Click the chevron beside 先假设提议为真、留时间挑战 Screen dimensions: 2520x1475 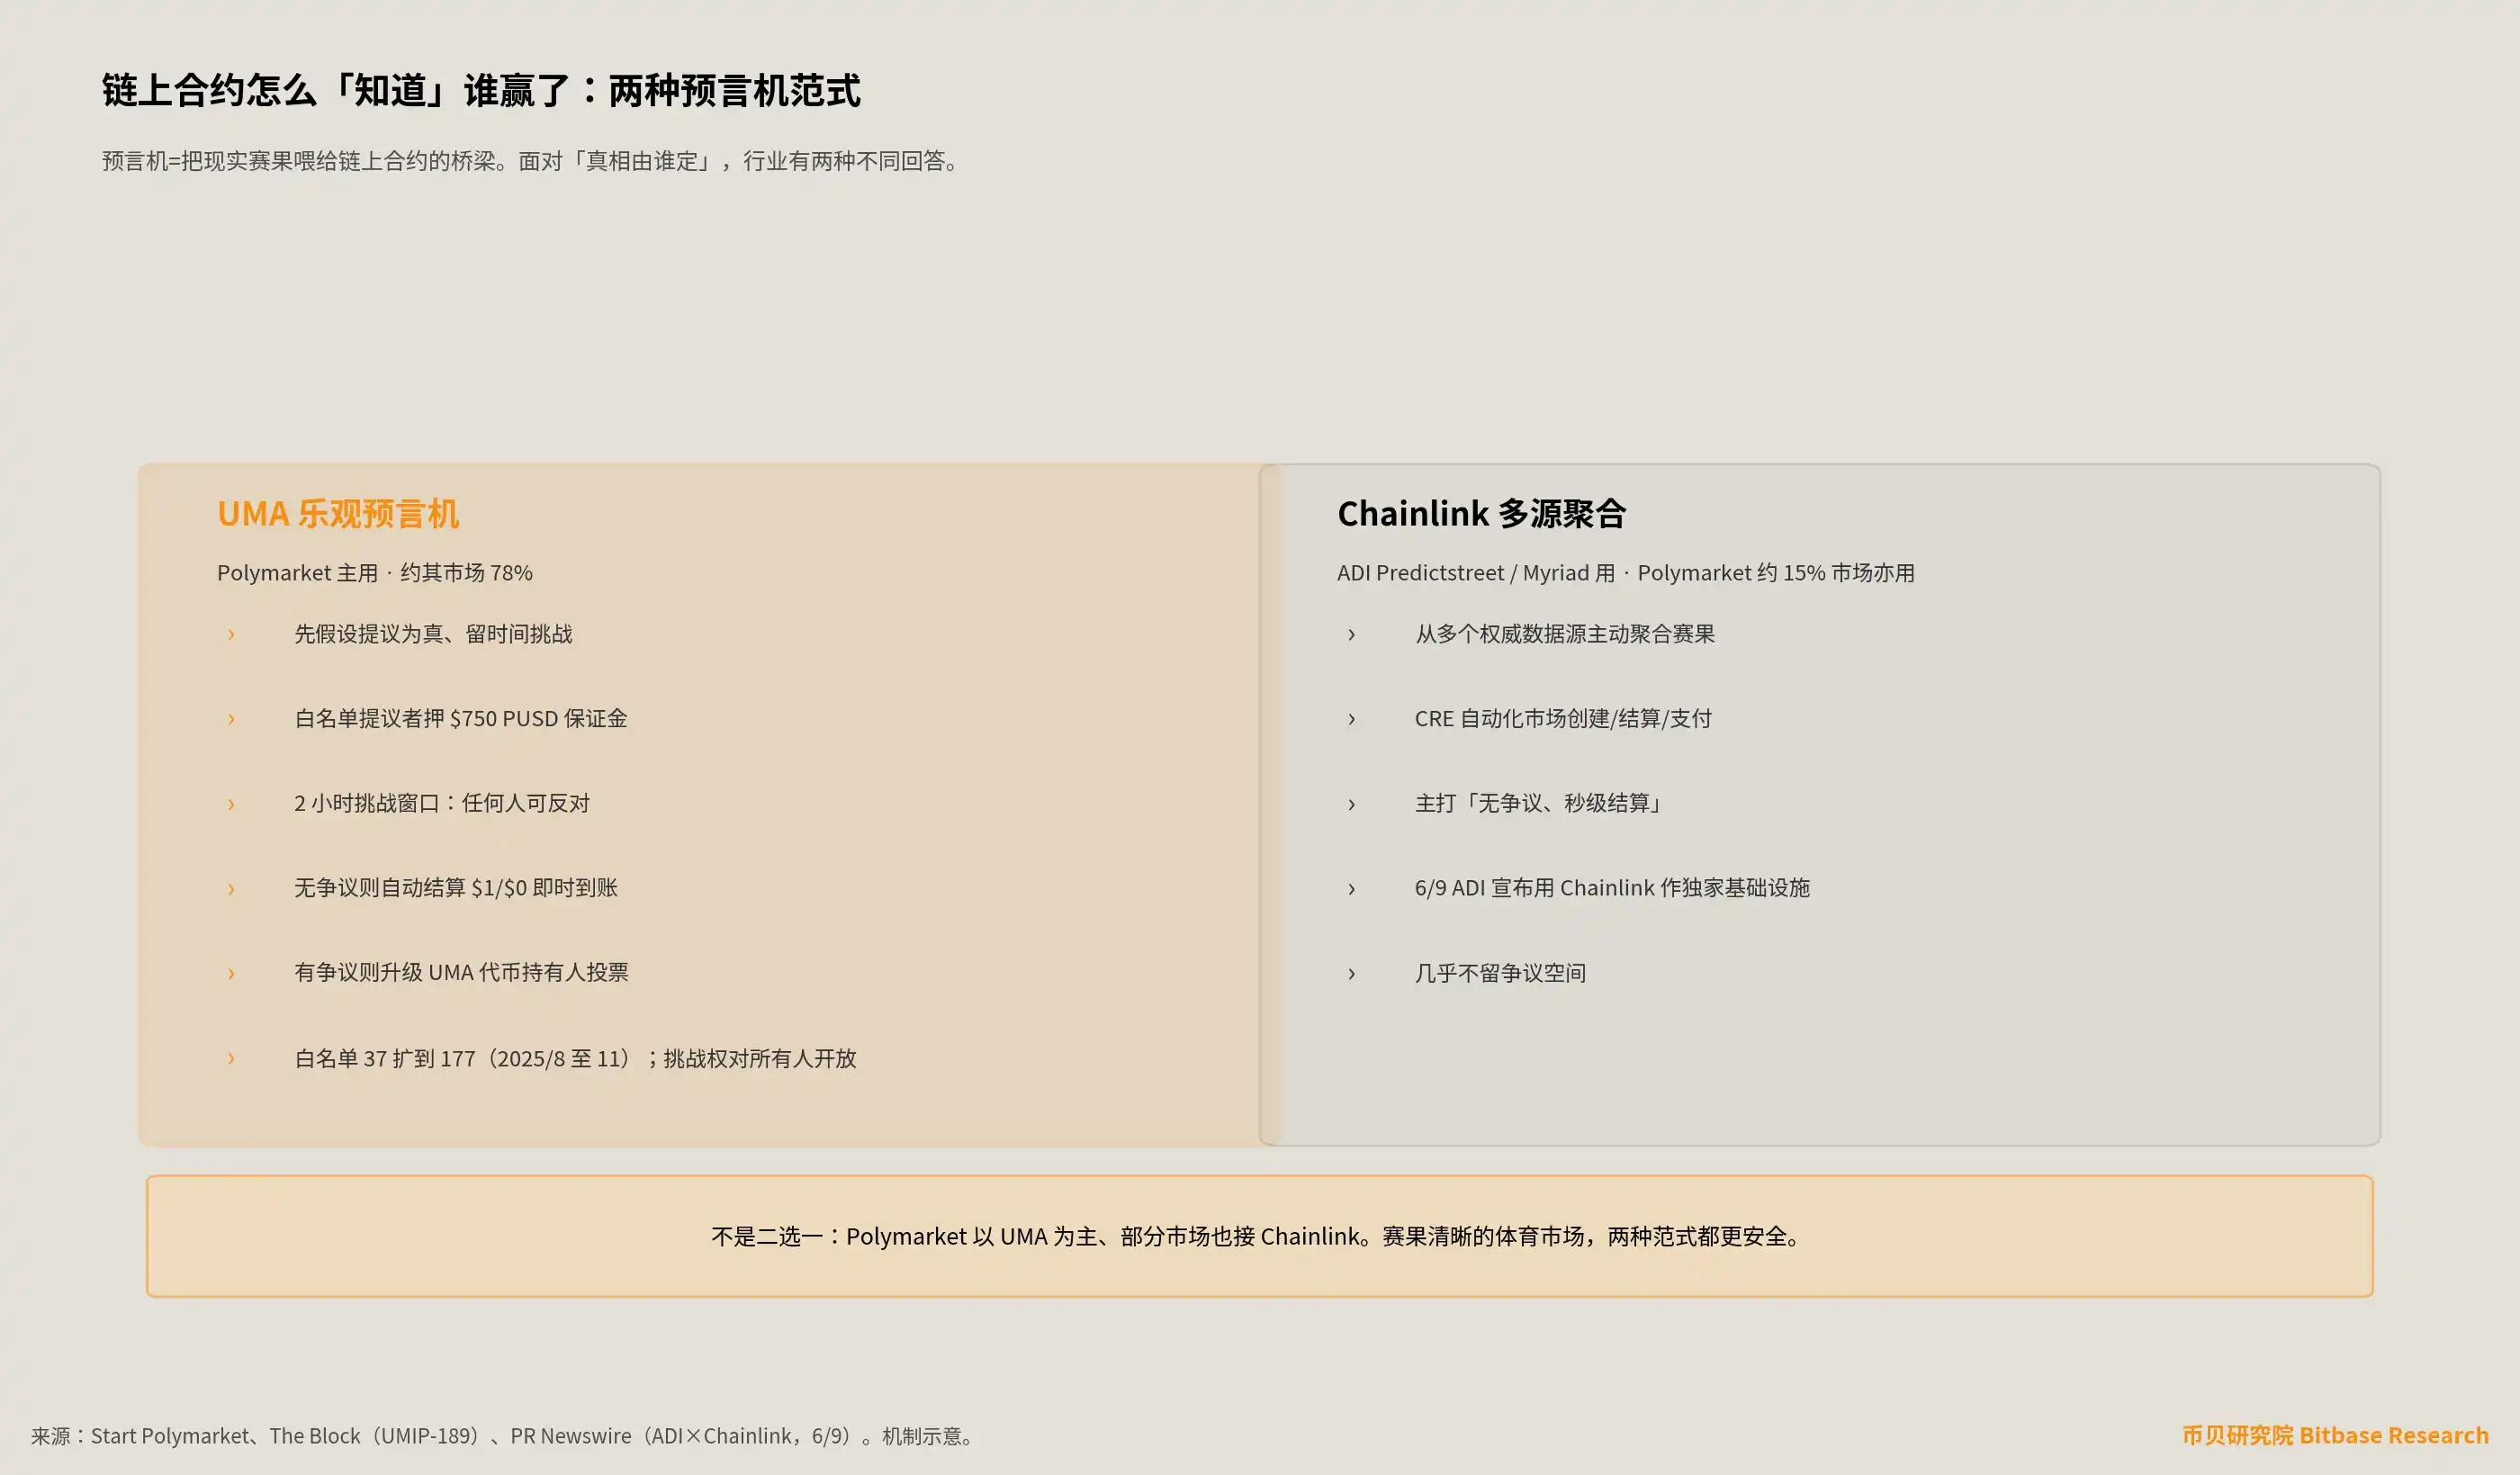(231, 634)
